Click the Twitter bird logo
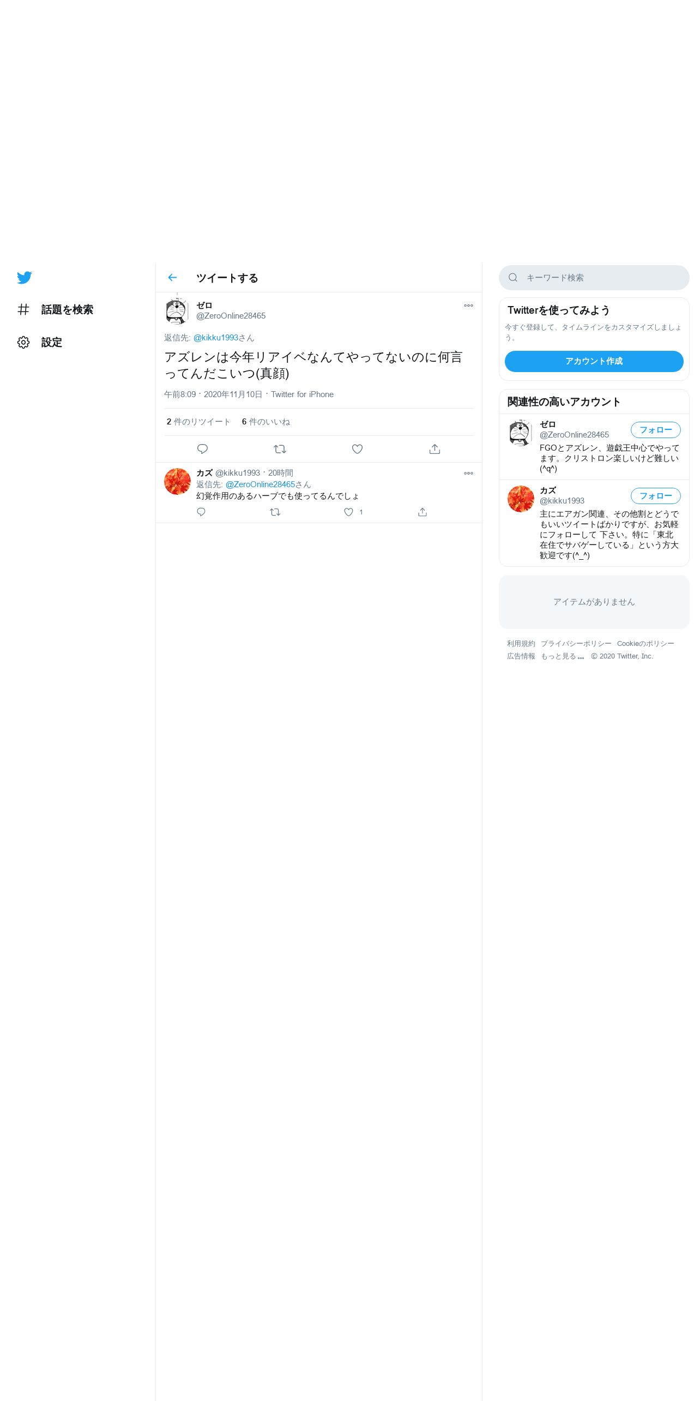 click(24, 278)
